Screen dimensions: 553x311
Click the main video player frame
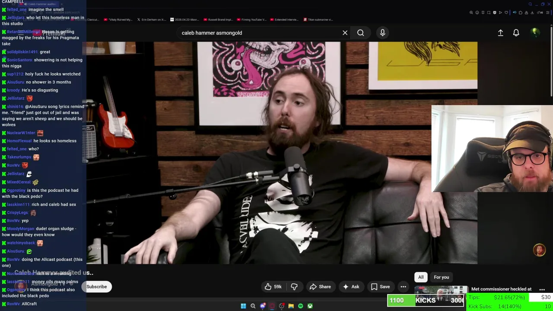282,153
